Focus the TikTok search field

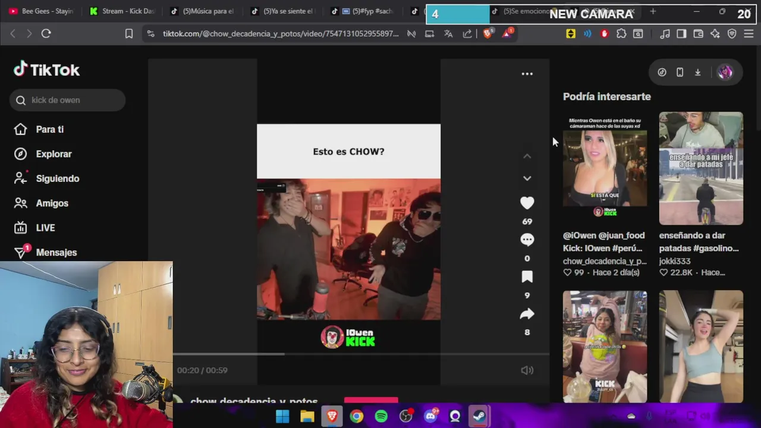pos(67,100)
